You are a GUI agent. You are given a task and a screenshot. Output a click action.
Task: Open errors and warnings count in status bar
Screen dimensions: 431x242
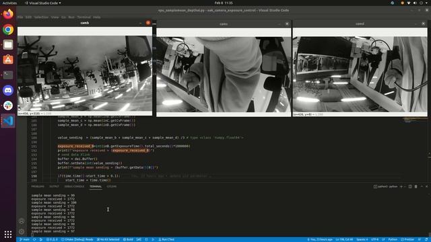click(52, 239)
